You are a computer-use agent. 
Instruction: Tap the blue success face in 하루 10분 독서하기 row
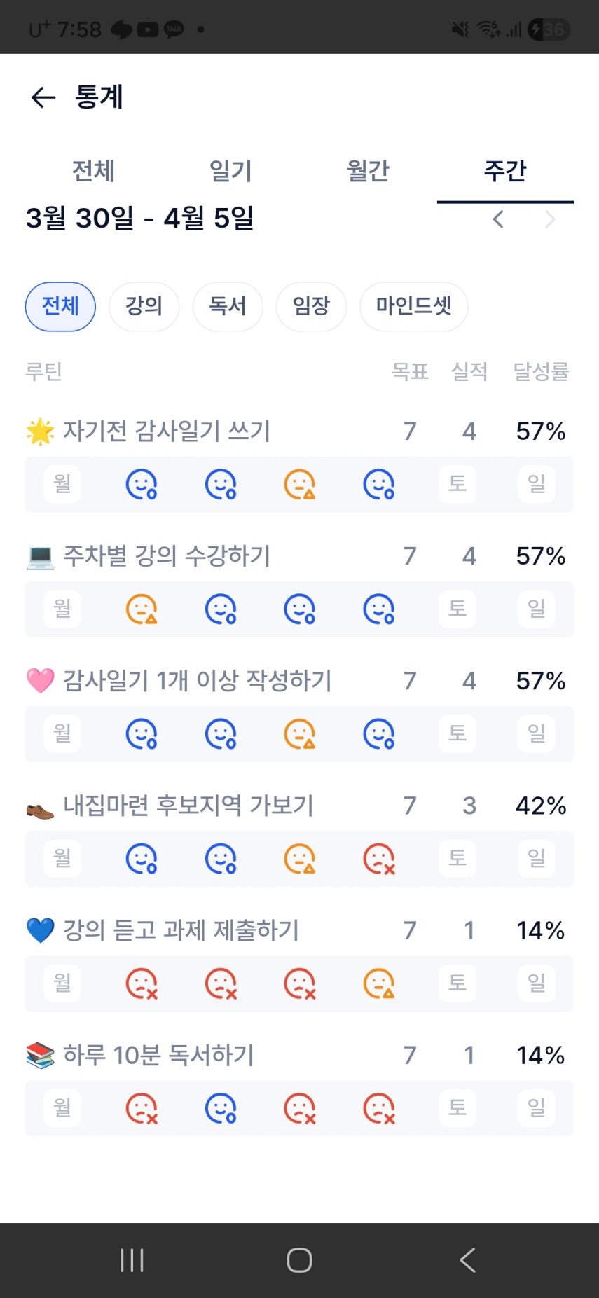220,1108
